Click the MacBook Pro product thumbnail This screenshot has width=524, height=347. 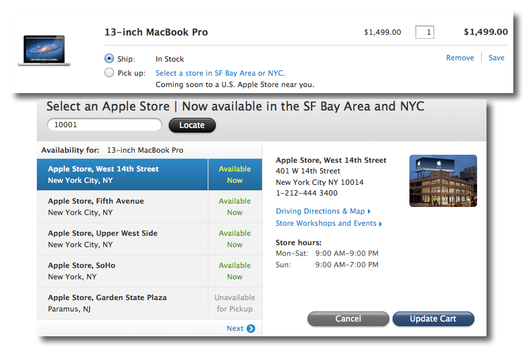click(44, 50)
